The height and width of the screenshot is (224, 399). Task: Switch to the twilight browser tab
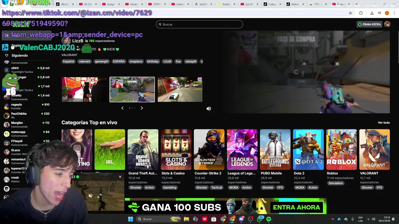coord(110,4)
